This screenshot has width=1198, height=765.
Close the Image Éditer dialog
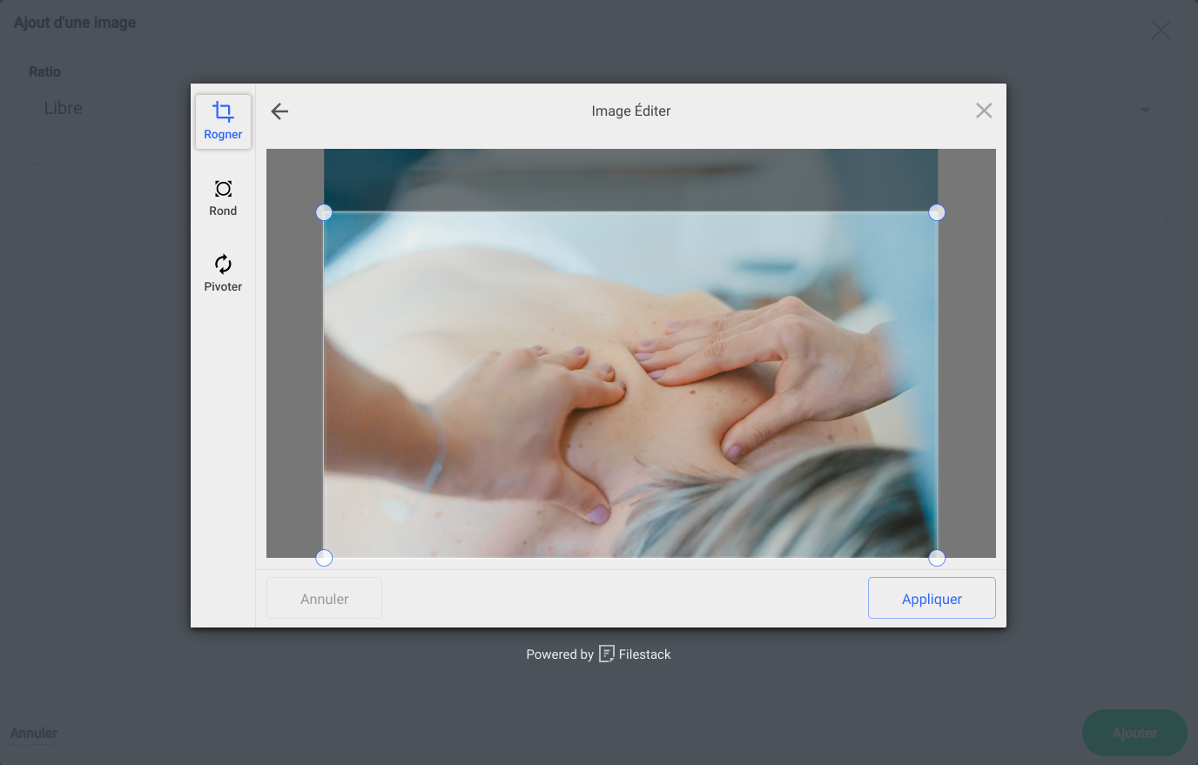984,111
